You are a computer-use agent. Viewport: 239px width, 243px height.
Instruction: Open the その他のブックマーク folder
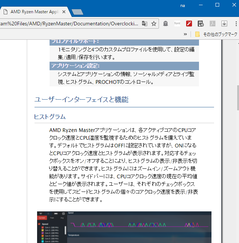[x=216, y=34]
